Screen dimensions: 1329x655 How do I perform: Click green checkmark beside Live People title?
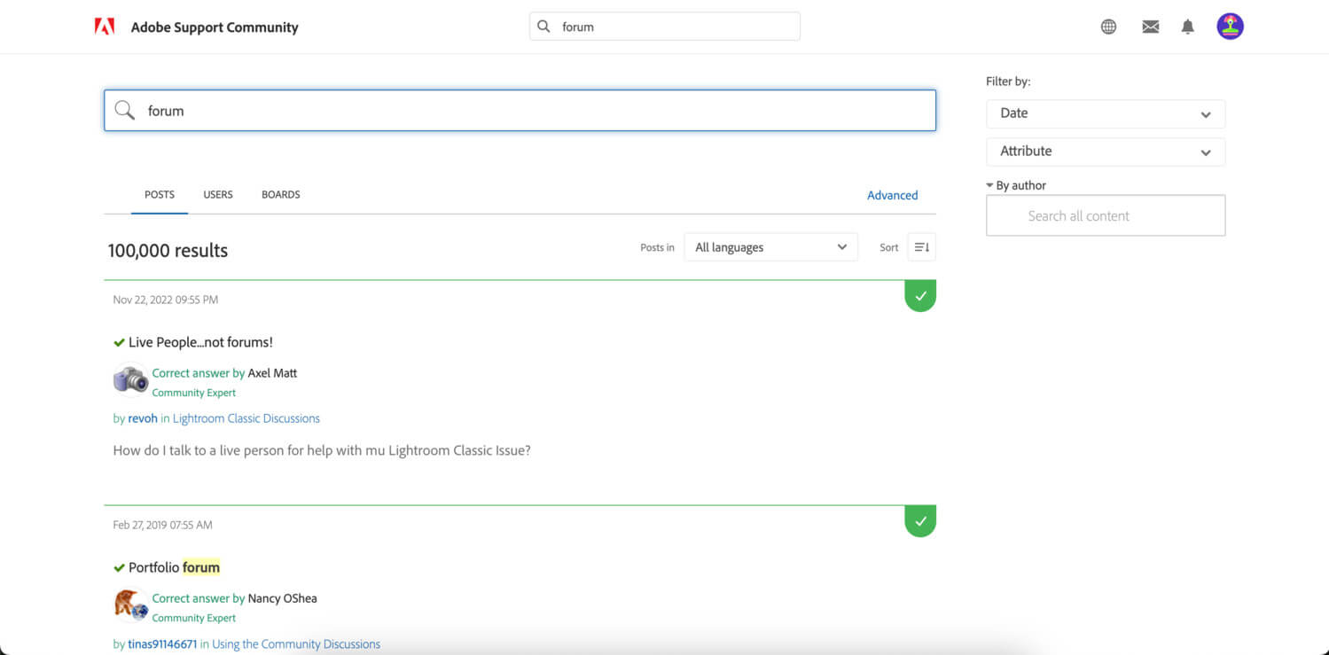[119, 343]
